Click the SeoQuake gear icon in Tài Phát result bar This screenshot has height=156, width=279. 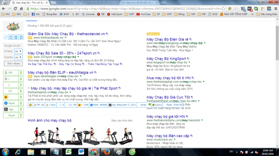[30, 105]
